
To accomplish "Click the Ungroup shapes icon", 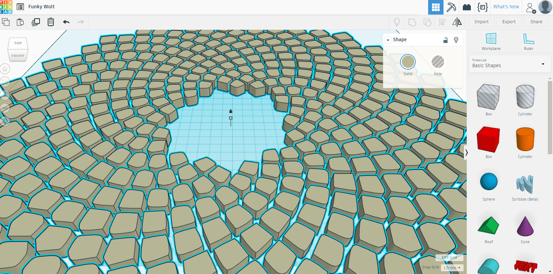I will (x=427, y=22).
